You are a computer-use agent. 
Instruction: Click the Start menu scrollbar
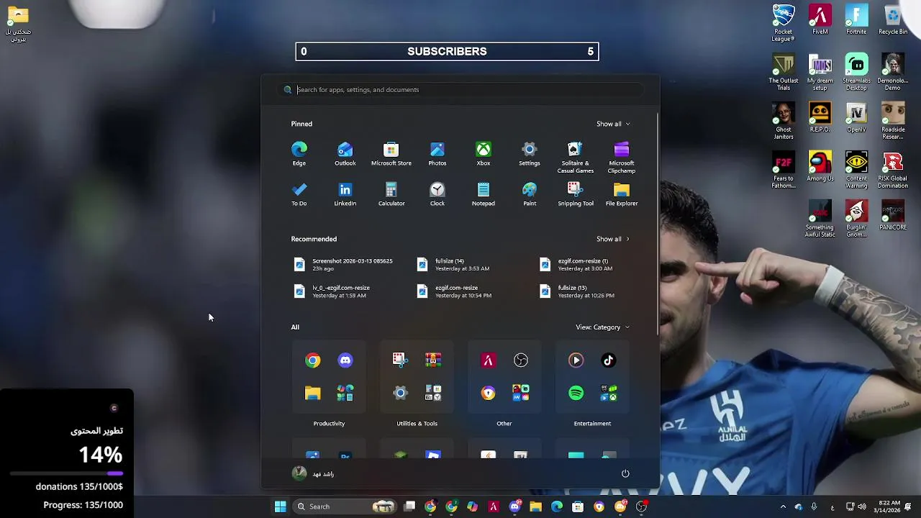pos(658,223)
